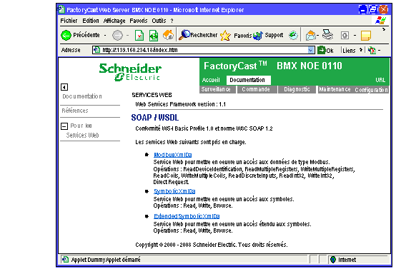Screen dimensions: 396x269
Task: Open Rechercher search magnifier icon
Action: click(x=184, y=35)
